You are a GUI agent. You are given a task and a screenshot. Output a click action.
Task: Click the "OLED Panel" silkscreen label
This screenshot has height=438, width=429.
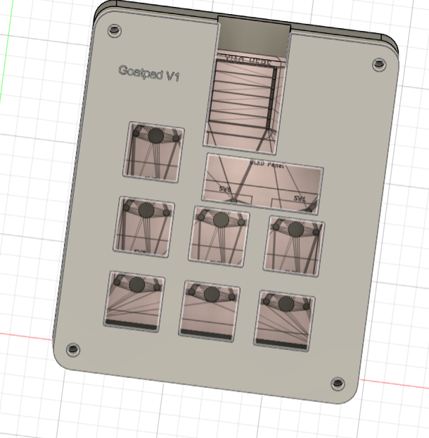click(x=267, y=163)
